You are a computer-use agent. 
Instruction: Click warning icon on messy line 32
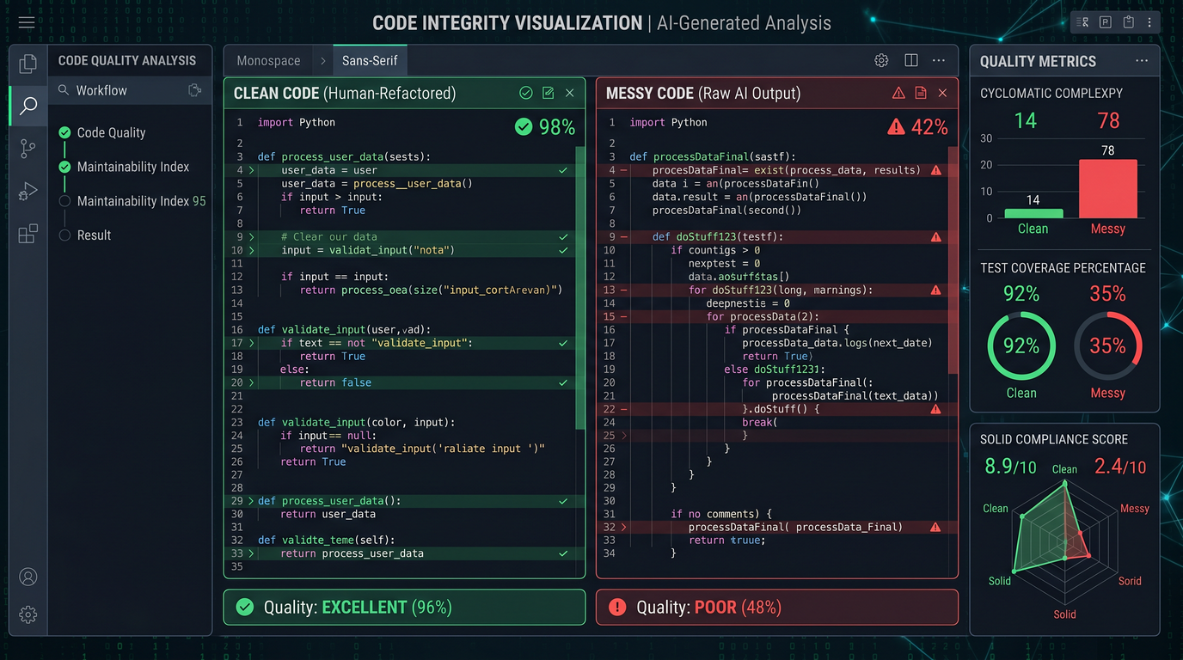pyautogui.click(x=936, y=527)
